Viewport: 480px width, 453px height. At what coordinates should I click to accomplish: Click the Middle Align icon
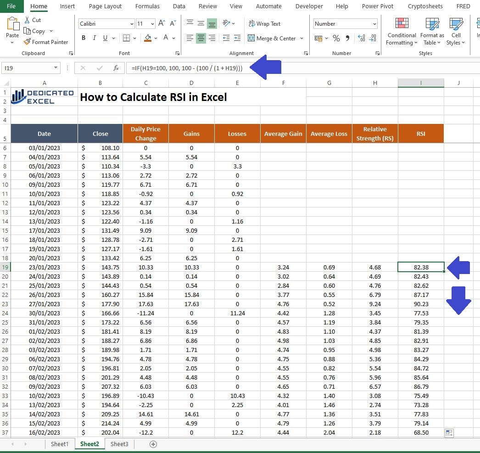pyautogui.click(x=201, y=23)
